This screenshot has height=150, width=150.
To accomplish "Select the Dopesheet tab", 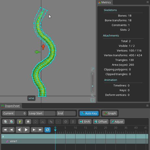I will coord(11,106).
